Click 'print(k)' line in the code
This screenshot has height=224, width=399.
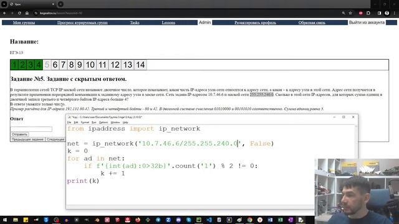pos(83,181)
